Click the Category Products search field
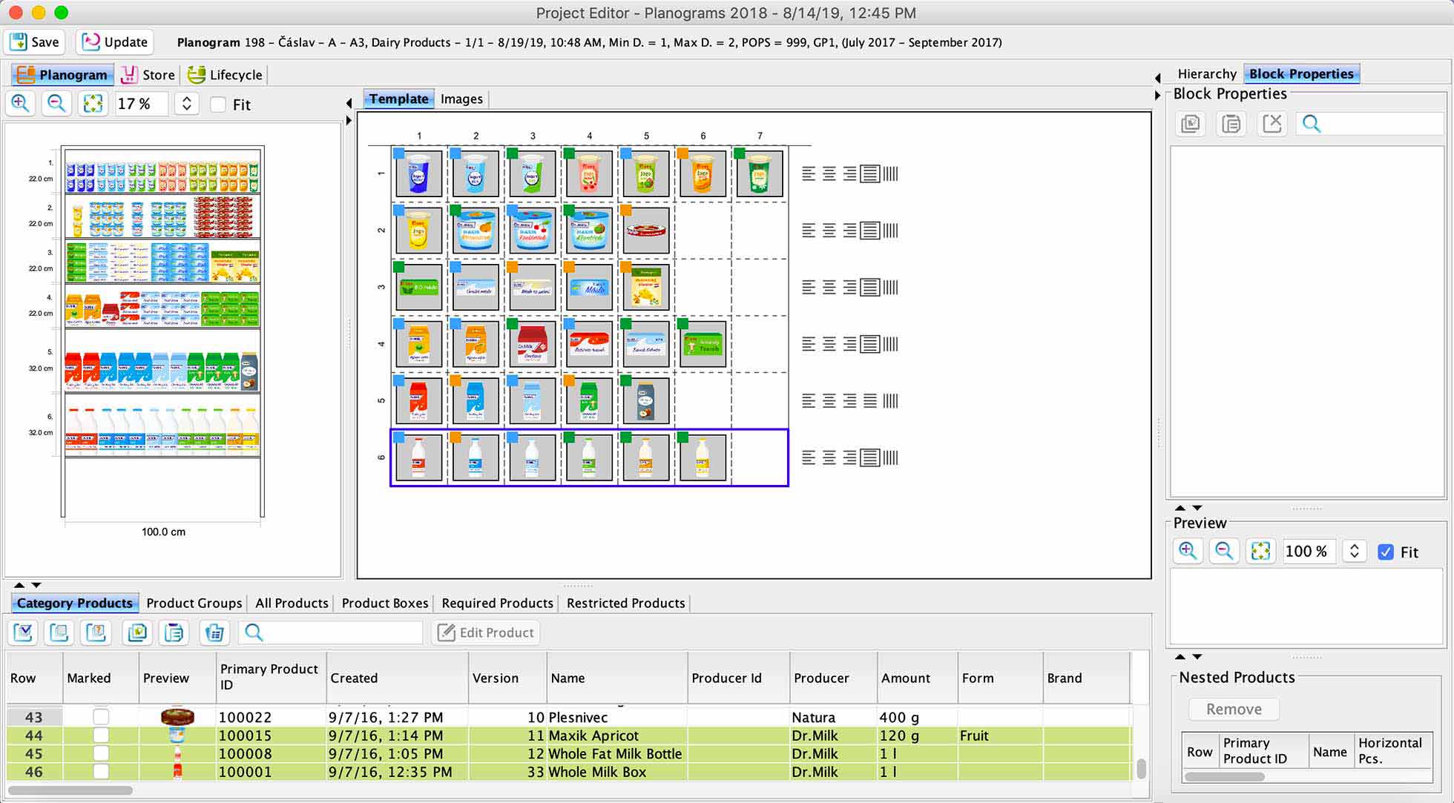This screenshot has height=803, width=1454. pos(341,632)
